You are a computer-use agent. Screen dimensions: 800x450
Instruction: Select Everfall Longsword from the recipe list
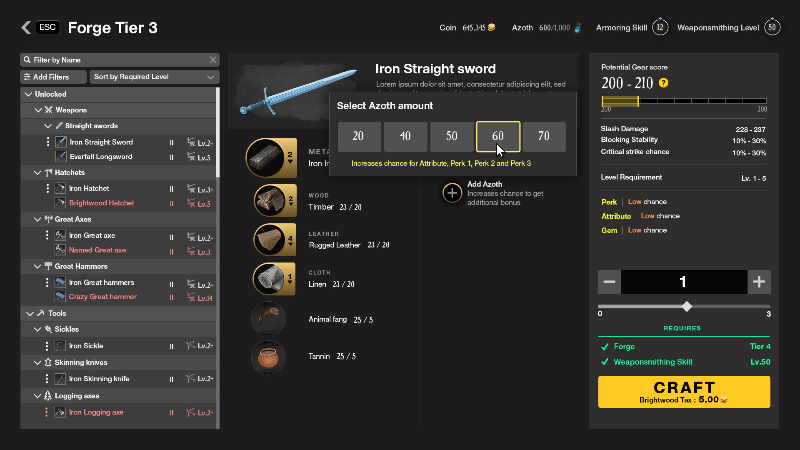pos(101,157)
